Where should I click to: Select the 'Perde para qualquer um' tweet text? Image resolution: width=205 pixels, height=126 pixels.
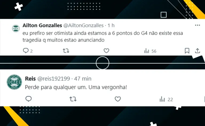pos(76,87)
